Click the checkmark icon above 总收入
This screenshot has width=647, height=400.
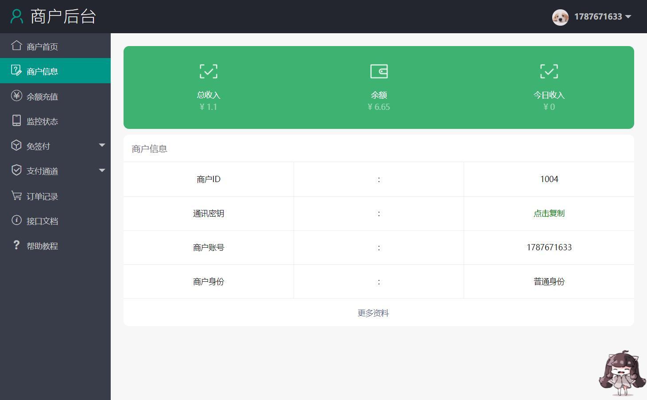[x=209, y=71]
